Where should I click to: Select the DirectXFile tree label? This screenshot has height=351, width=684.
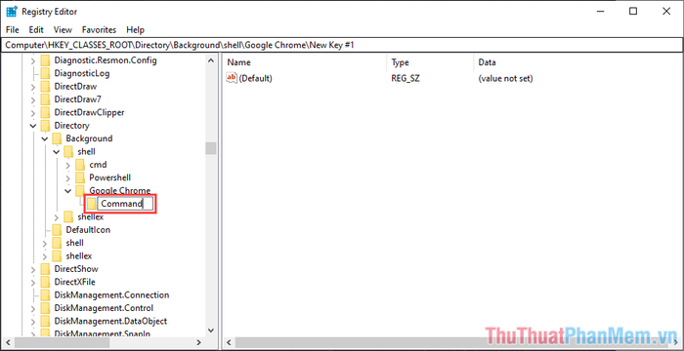click(x=74, y=282)
